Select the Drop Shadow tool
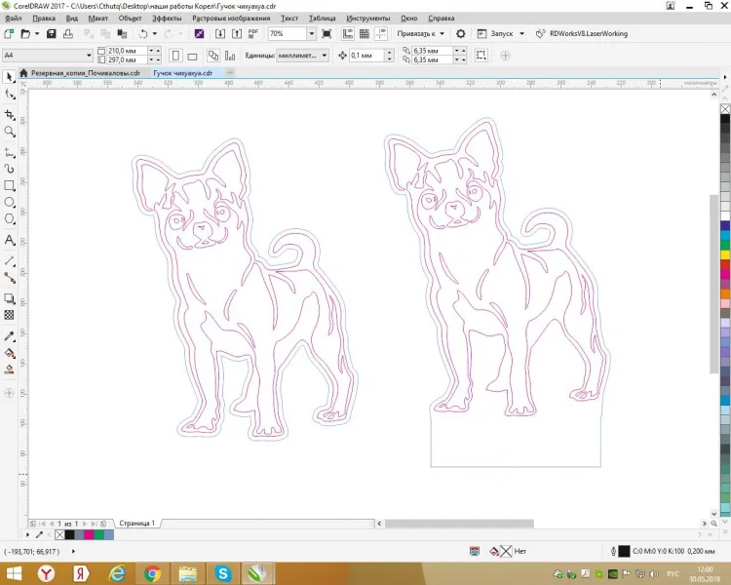731x585 pixels. 10,298
